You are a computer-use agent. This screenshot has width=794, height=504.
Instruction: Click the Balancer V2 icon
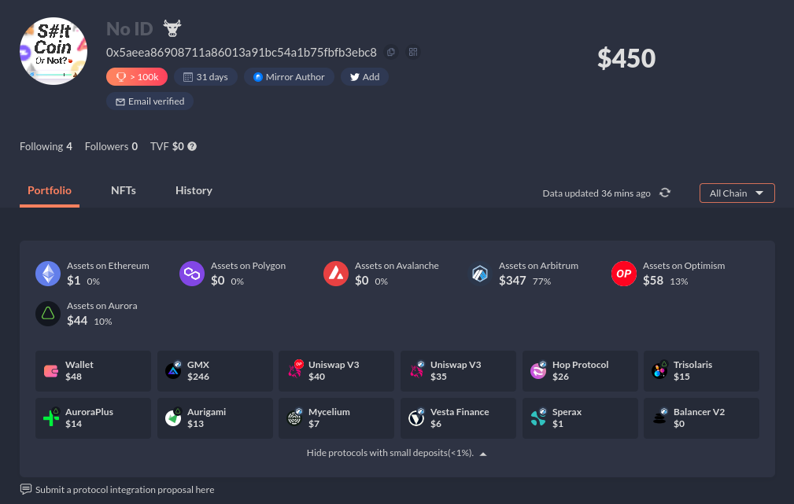(659, 418)
